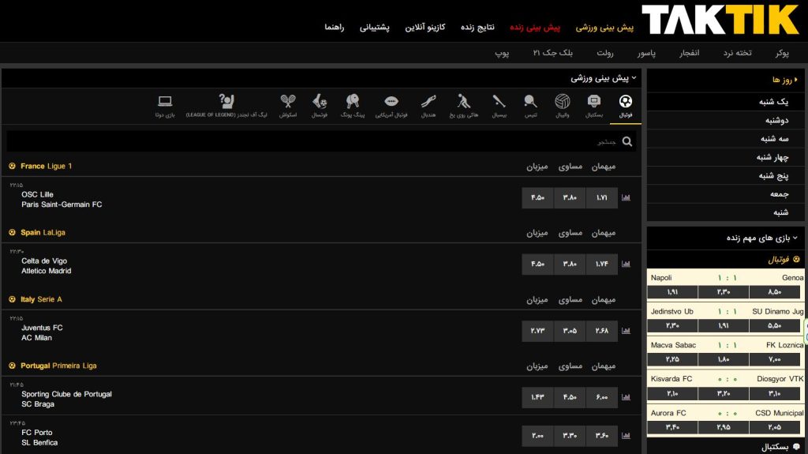Pick the ۱.۷۴ odds in Celta de Vigo row
Viewport: 808px width, 454px height.
[x=602, y=265]
